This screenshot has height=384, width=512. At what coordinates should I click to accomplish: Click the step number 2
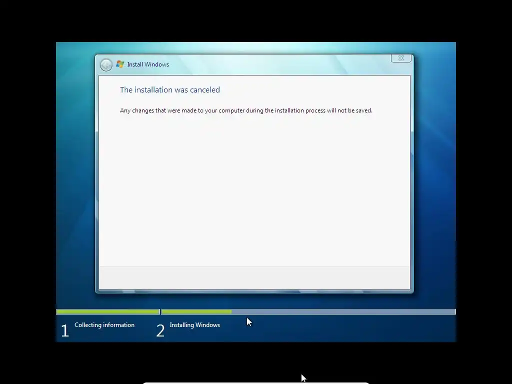tap(160, 330)
